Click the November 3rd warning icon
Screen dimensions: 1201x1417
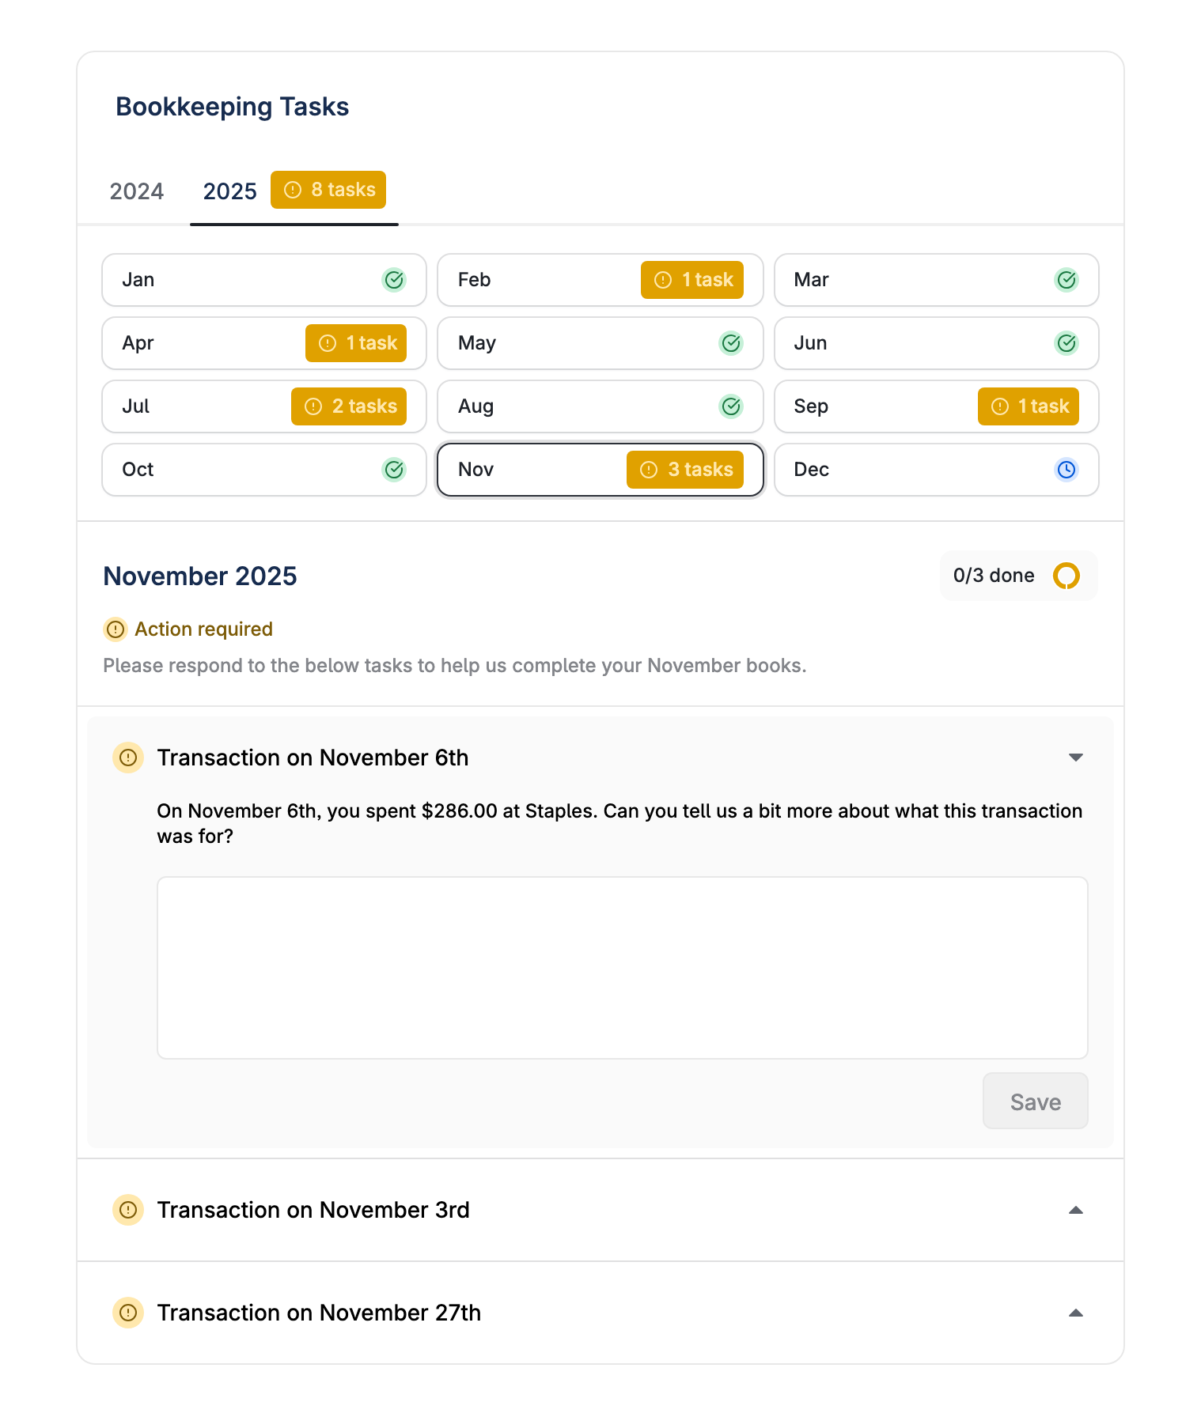[128, 1210]
